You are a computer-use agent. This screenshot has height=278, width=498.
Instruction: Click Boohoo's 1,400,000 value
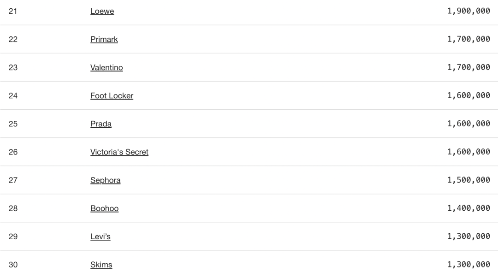(x=468, y=208)
